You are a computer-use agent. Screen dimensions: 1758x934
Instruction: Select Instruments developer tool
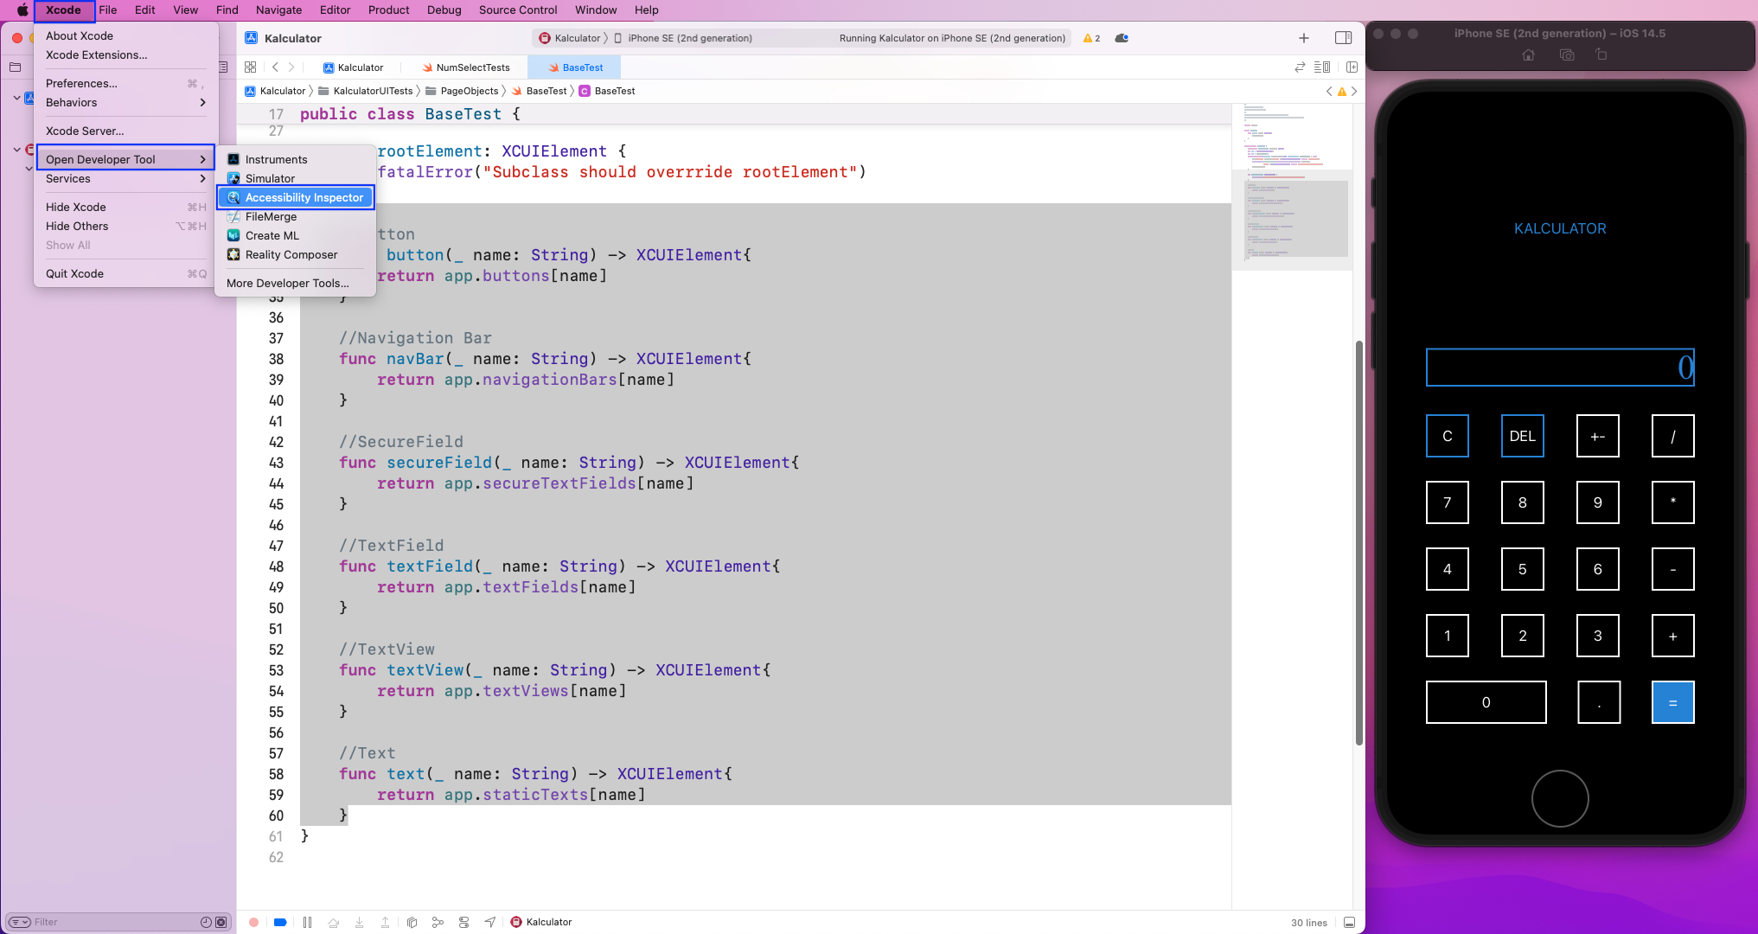[276, 158]
